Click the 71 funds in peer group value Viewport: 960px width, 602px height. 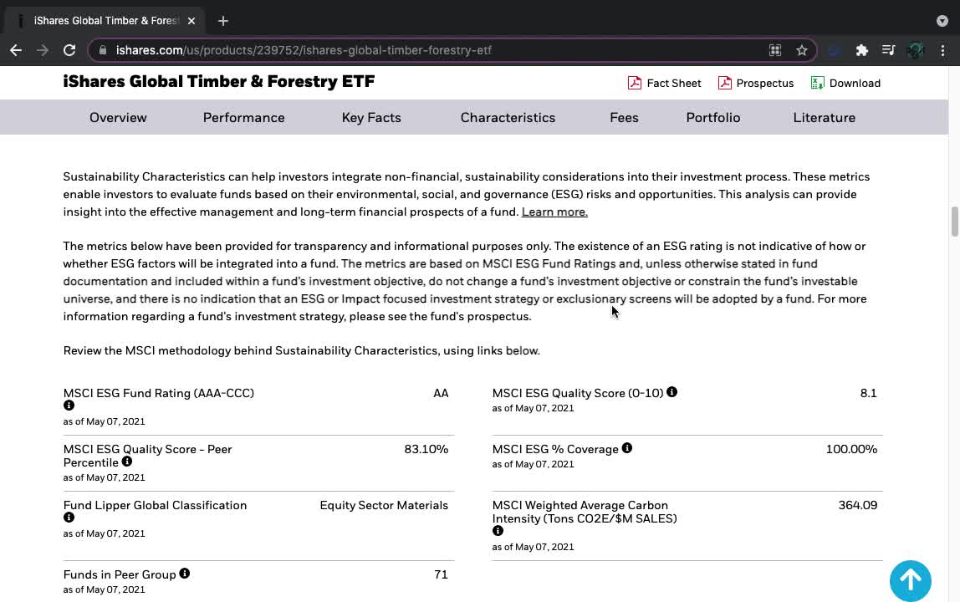(441, 575)
